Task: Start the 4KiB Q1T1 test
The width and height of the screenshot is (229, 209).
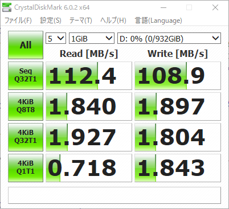Action: 26,168
